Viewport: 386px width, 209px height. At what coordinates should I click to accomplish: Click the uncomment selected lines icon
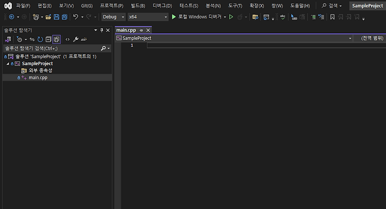pos(321,17)
